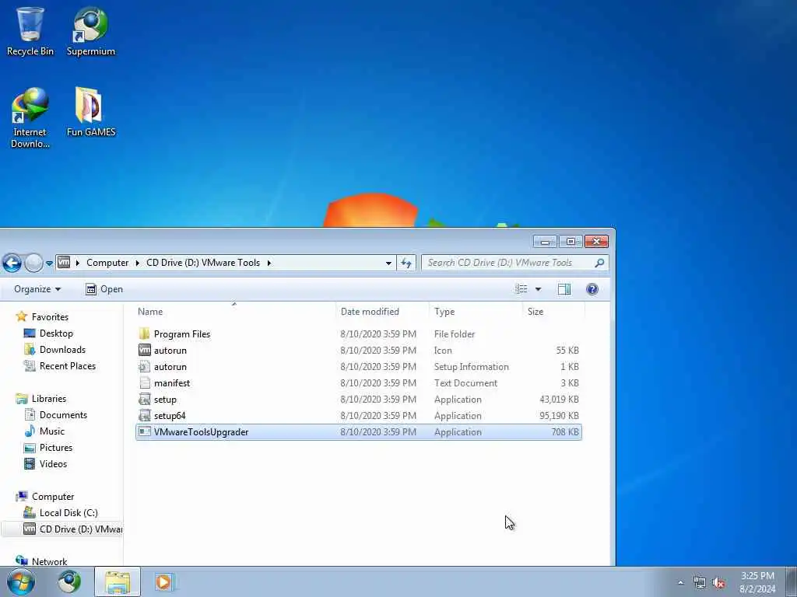
Task: Click the muted volume tray icon
Action: (718, 583)
